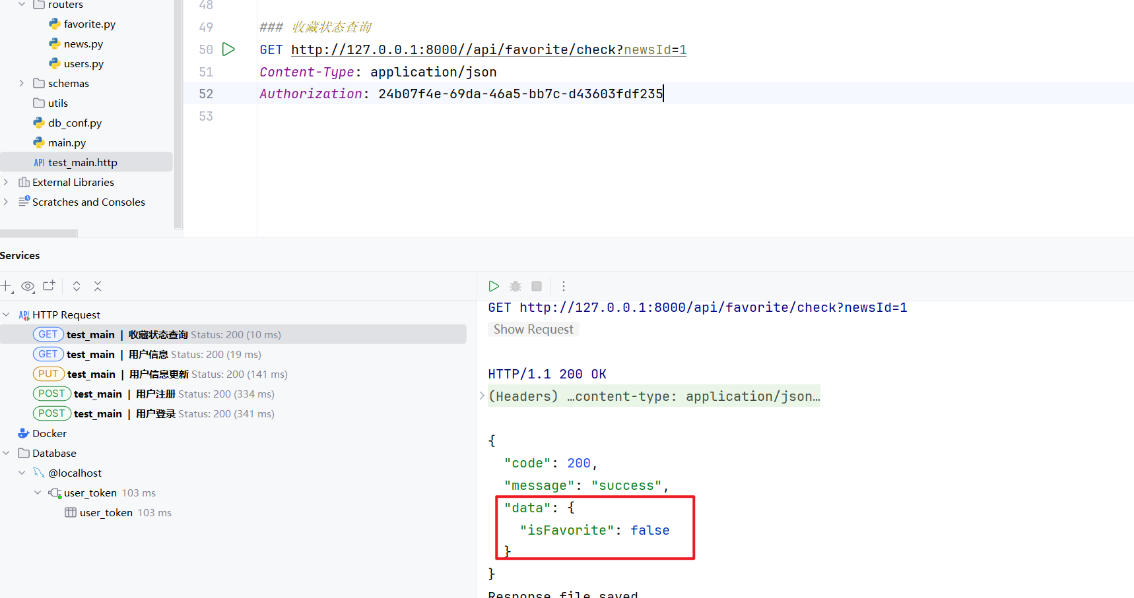Viewport: 1134px width, 598px height.
Task: Collapse all services tree nodes
Action: tap(98, 286)
